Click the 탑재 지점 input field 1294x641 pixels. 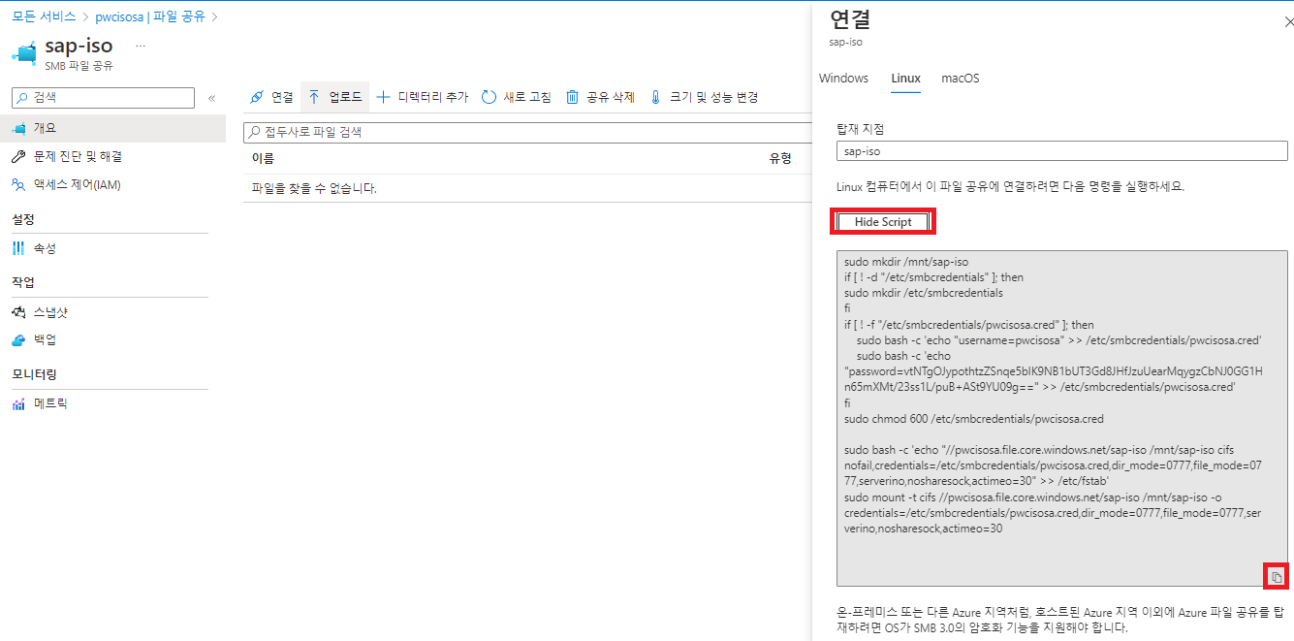coord(1061,150)
